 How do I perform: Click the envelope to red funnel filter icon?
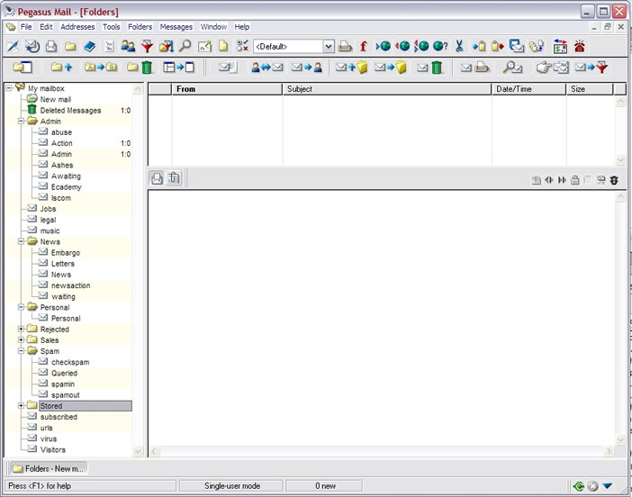pyautogui.click(x=591, y=68)
